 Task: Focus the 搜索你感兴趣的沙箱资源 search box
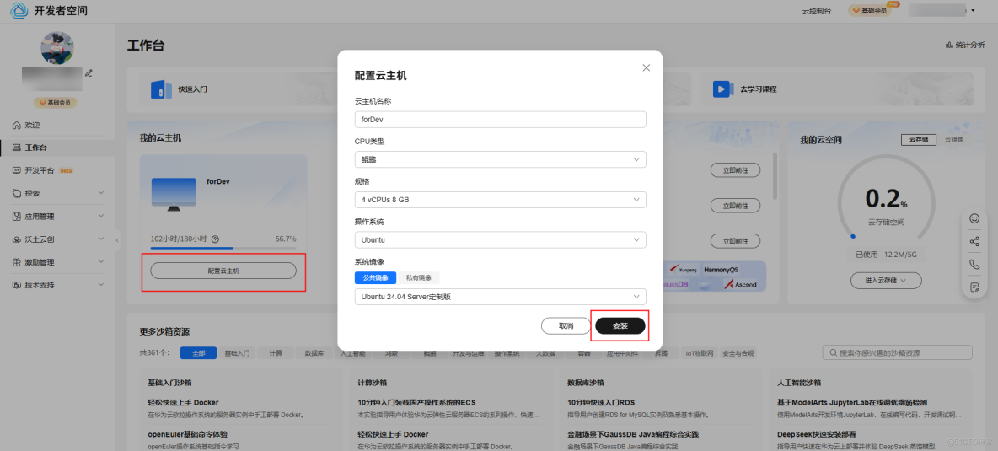898,353
